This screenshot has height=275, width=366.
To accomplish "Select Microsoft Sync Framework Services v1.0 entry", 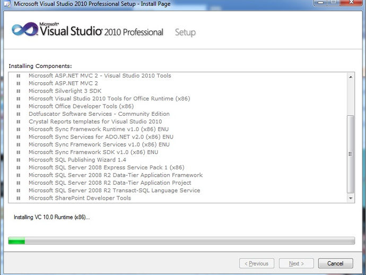I will coord(99,144).
